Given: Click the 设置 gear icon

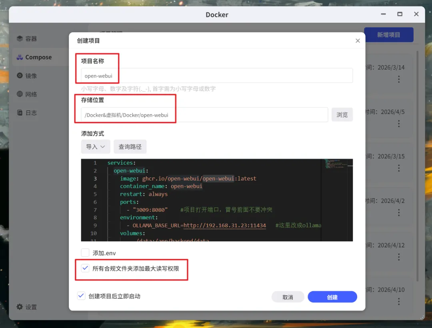Looking at the screenshot, I should coord(20,306).
